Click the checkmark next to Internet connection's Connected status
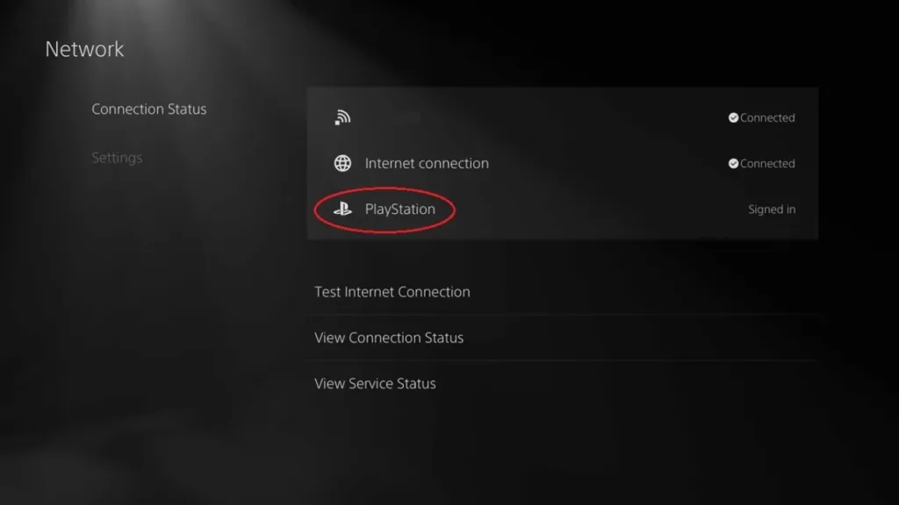 click(x=732, y=163)
